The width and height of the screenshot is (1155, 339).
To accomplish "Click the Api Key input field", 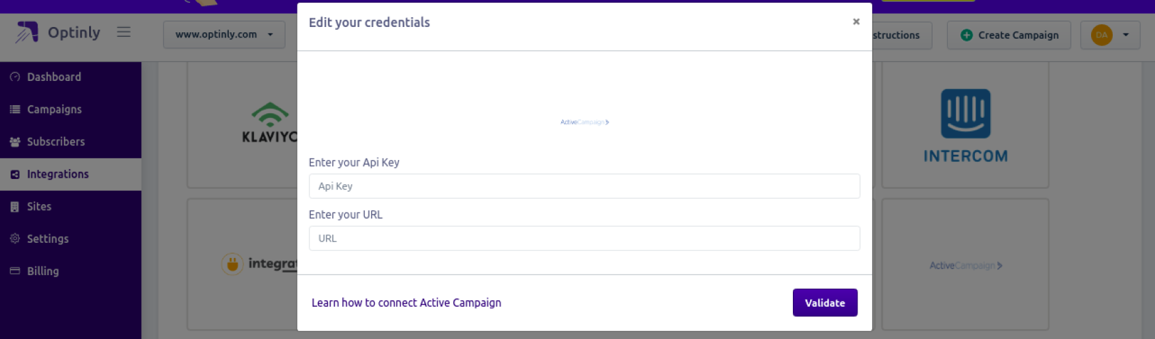I will coord(584,186).
